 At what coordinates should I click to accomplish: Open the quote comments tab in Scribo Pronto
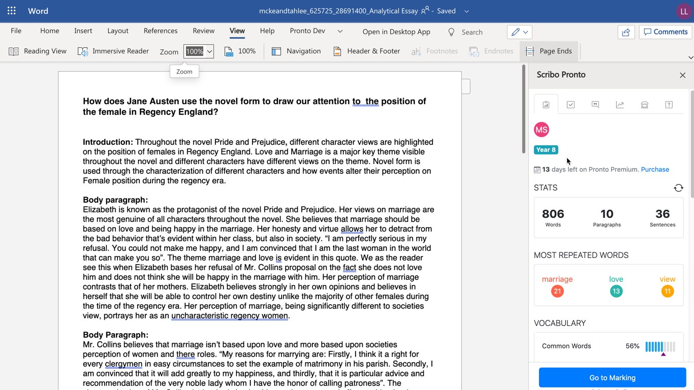click(595, 105)
